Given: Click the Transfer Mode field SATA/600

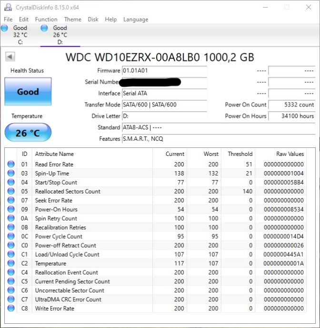Looking at the screenshot, I should (x=164, y=105).
